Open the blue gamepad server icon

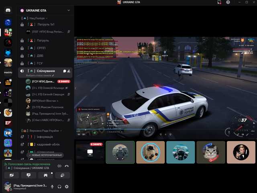pos(8,133)
